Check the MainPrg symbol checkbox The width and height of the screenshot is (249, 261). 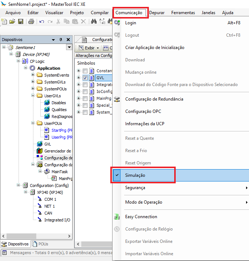(x=85, y=98)
